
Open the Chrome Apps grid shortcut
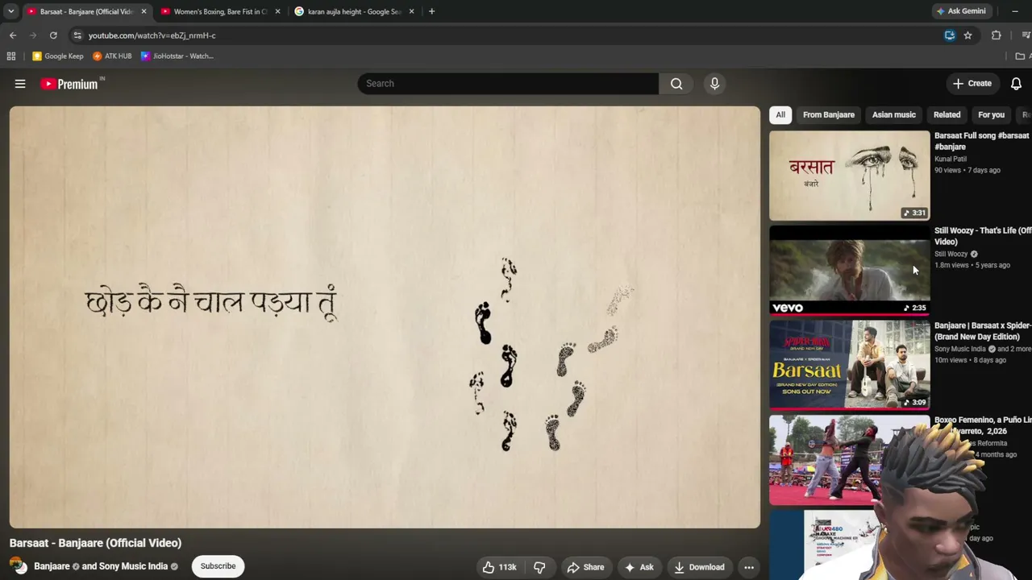click(x=11, y=56)
